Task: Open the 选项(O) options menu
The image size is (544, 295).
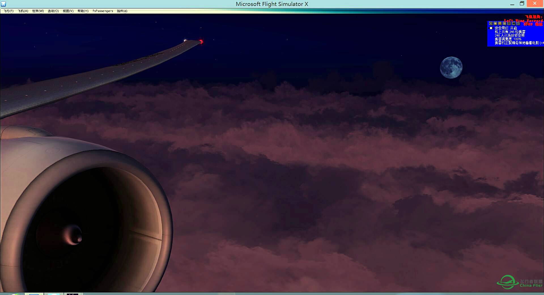Action: [53, 11]
